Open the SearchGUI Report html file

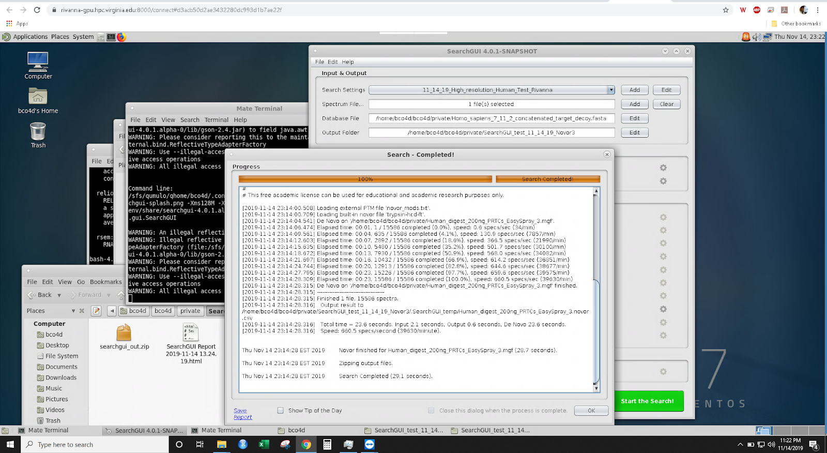191,333
